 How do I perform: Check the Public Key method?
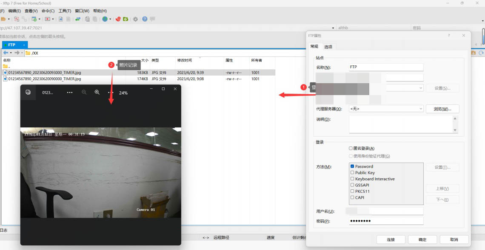352,173
